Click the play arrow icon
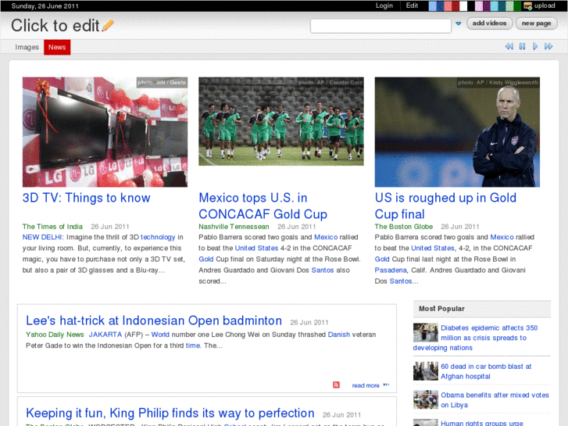This screenshot has width=568, height=426. (x=535, y=46)
